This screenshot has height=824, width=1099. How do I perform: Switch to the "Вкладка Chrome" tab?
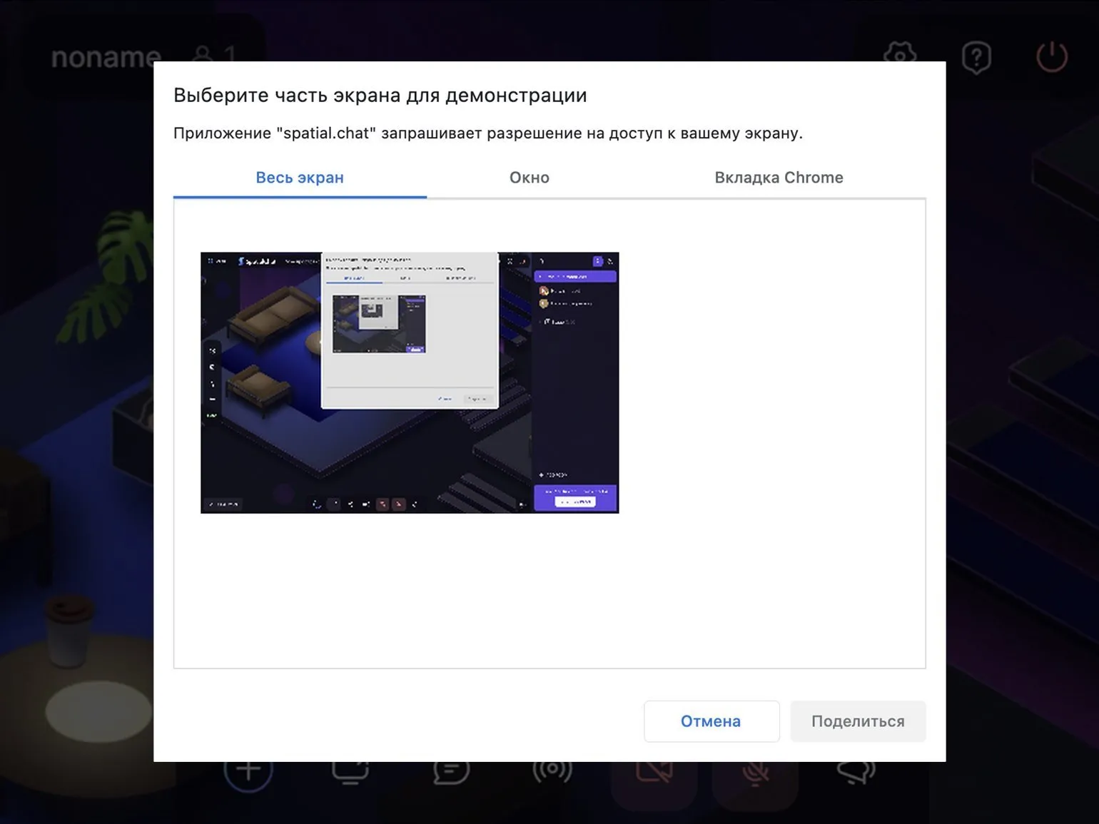[x=779, y=178]
